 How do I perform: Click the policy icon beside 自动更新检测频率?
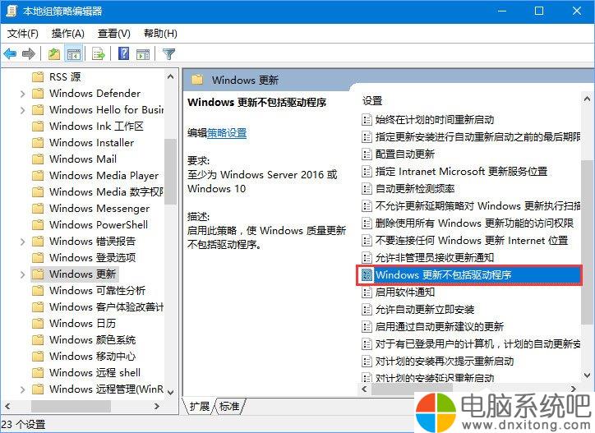point(367,189)
